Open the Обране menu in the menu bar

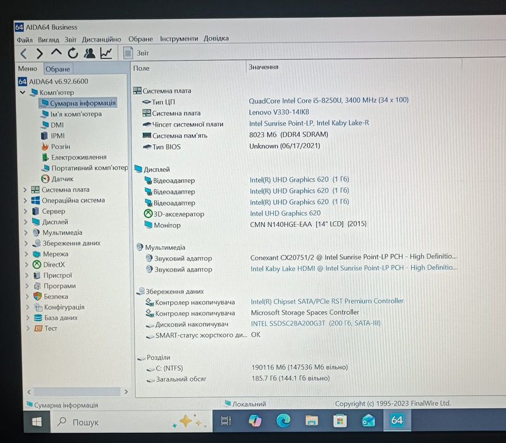click(x=140, y=39)
